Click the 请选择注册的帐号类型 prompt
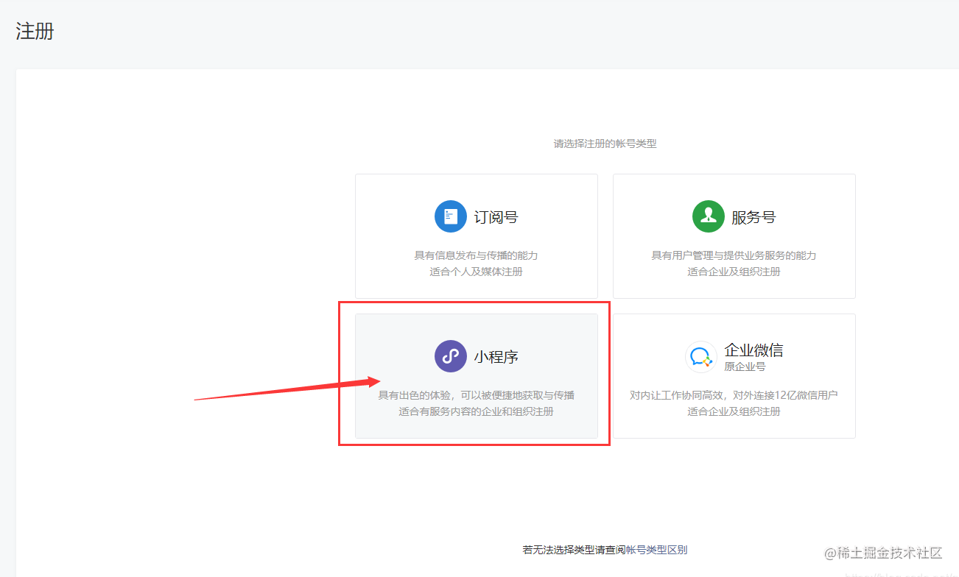 [605, 144]
